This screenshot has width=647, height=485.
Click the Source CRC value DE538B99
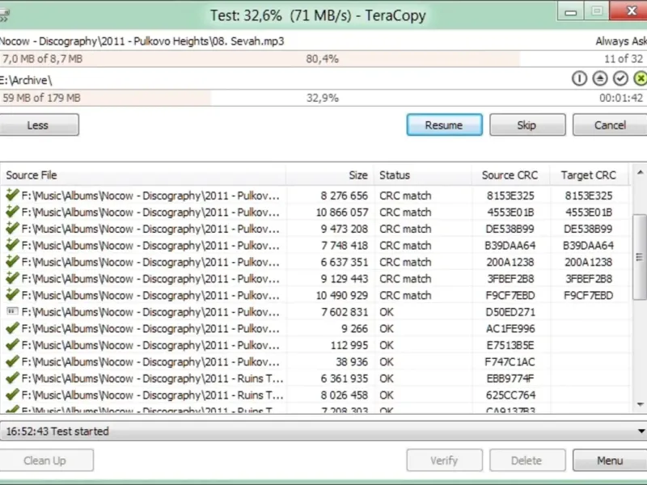point(510,229)
